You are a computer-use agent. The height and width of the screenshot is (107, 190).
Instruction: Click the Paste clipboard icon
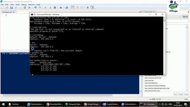(x=25, y=7)
